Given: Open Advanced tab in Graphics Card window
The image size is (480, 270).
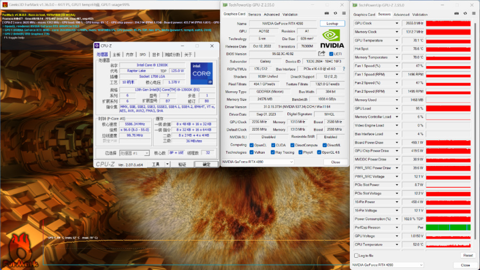Looking at the screenshot, I should [x=271, y=14].
